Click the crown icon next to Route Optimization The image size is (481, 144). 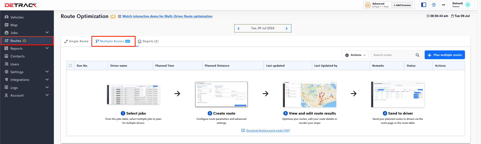click(113, 16)
